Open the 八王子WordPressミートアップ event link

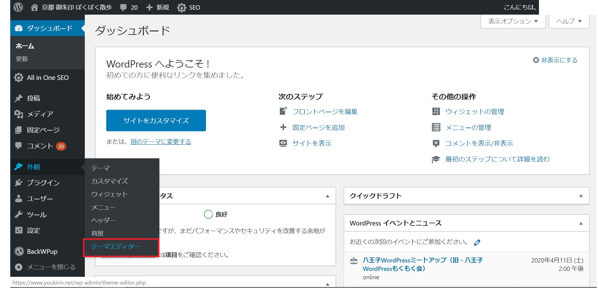click(x=423, y=264)
